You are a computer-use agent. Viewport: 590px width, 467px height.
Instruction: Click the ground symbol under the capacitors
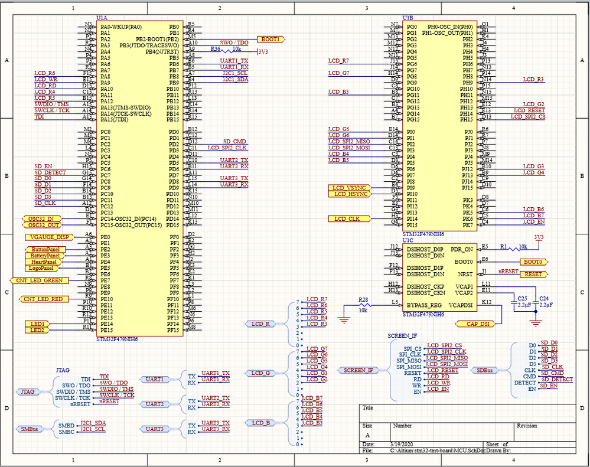[x=536, y=322]
